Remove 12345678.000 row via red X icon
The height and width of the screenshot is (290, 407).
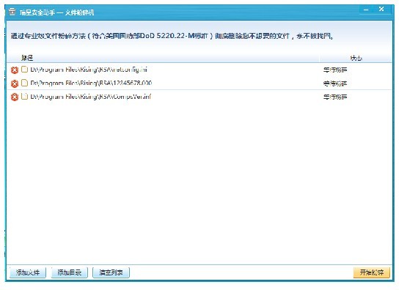(x=15, y=83)
